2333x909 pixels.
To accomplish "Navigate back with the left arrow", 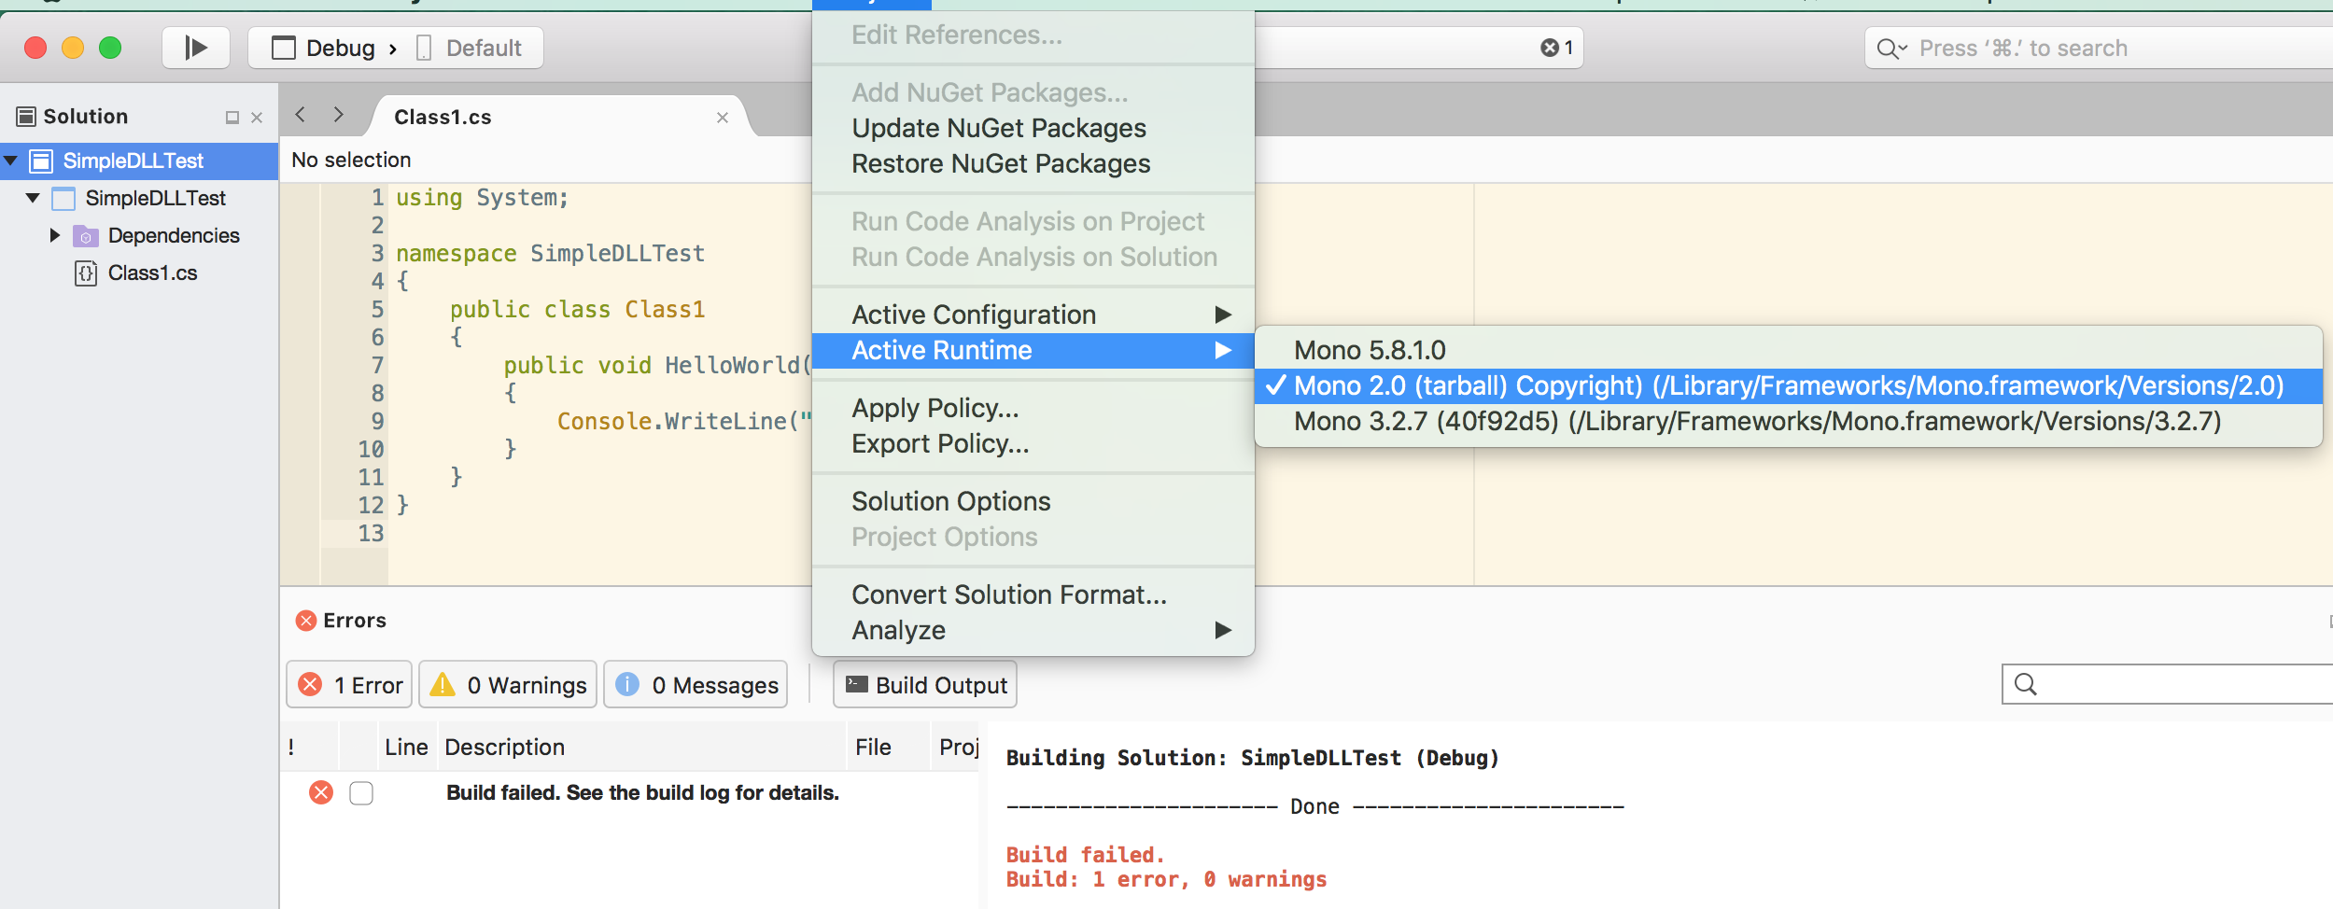I will pos(301,115).
